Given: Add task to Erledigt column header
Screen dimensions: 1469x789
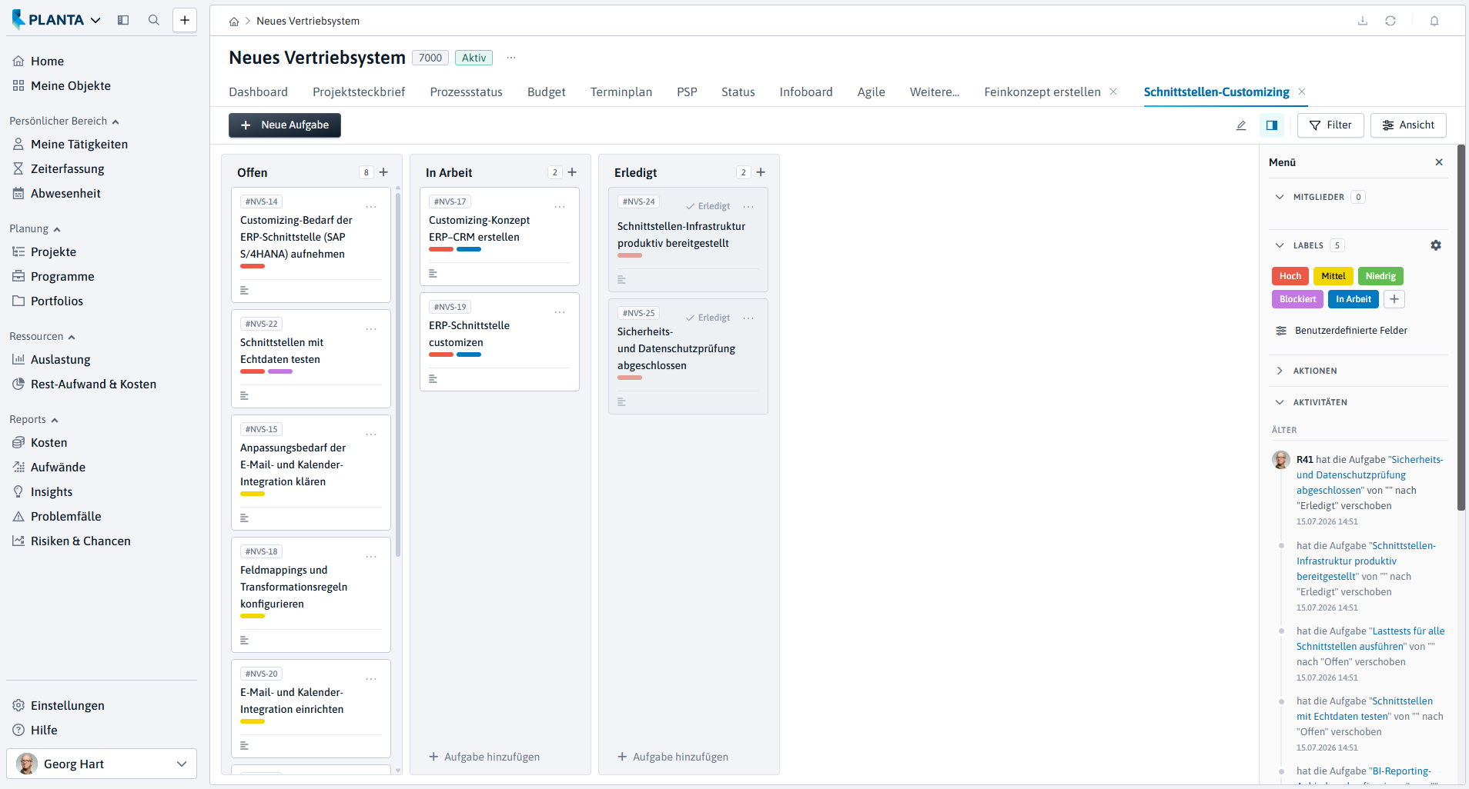Looking at the screenshot, I should (x=761, y=172).
